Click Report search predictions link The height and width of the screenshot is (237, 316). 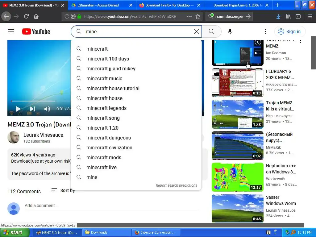[176, 185]
